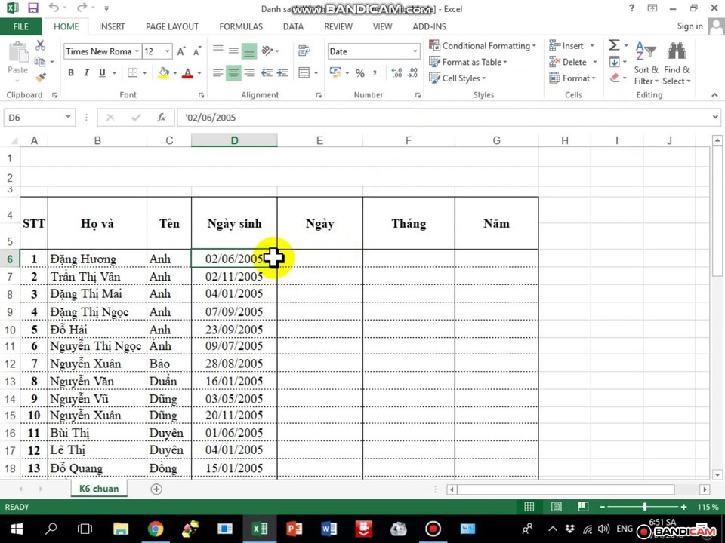Increase font size with the large A icon

coord(181,51)
